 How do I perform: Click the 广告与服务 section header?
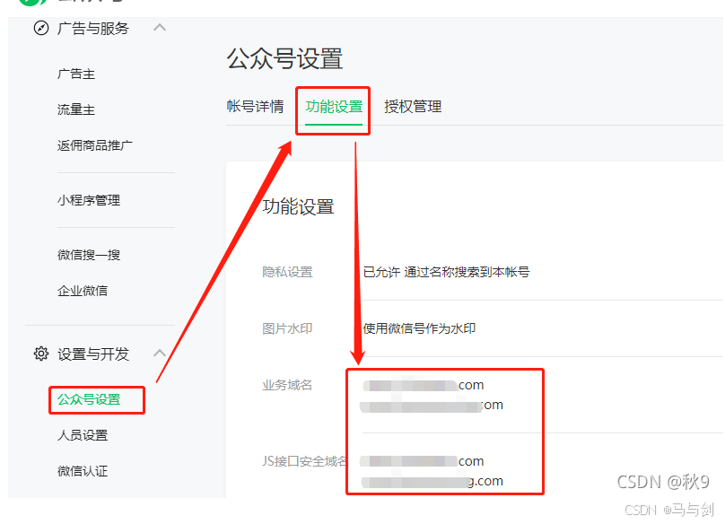point(93,28)
